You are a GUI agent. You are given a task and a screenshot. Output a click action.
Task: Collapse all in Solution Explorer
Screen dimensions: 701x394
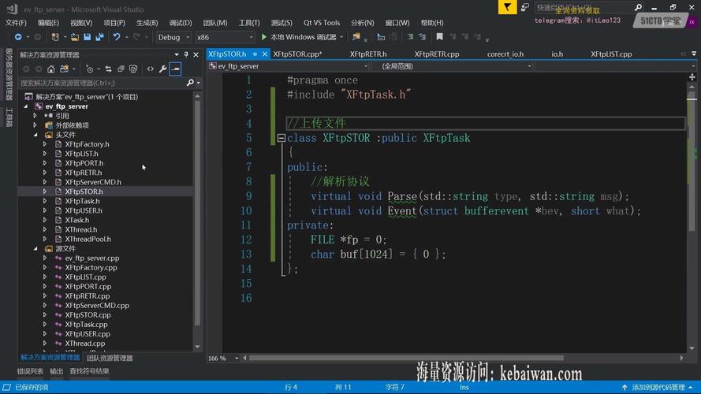point(121,69)
